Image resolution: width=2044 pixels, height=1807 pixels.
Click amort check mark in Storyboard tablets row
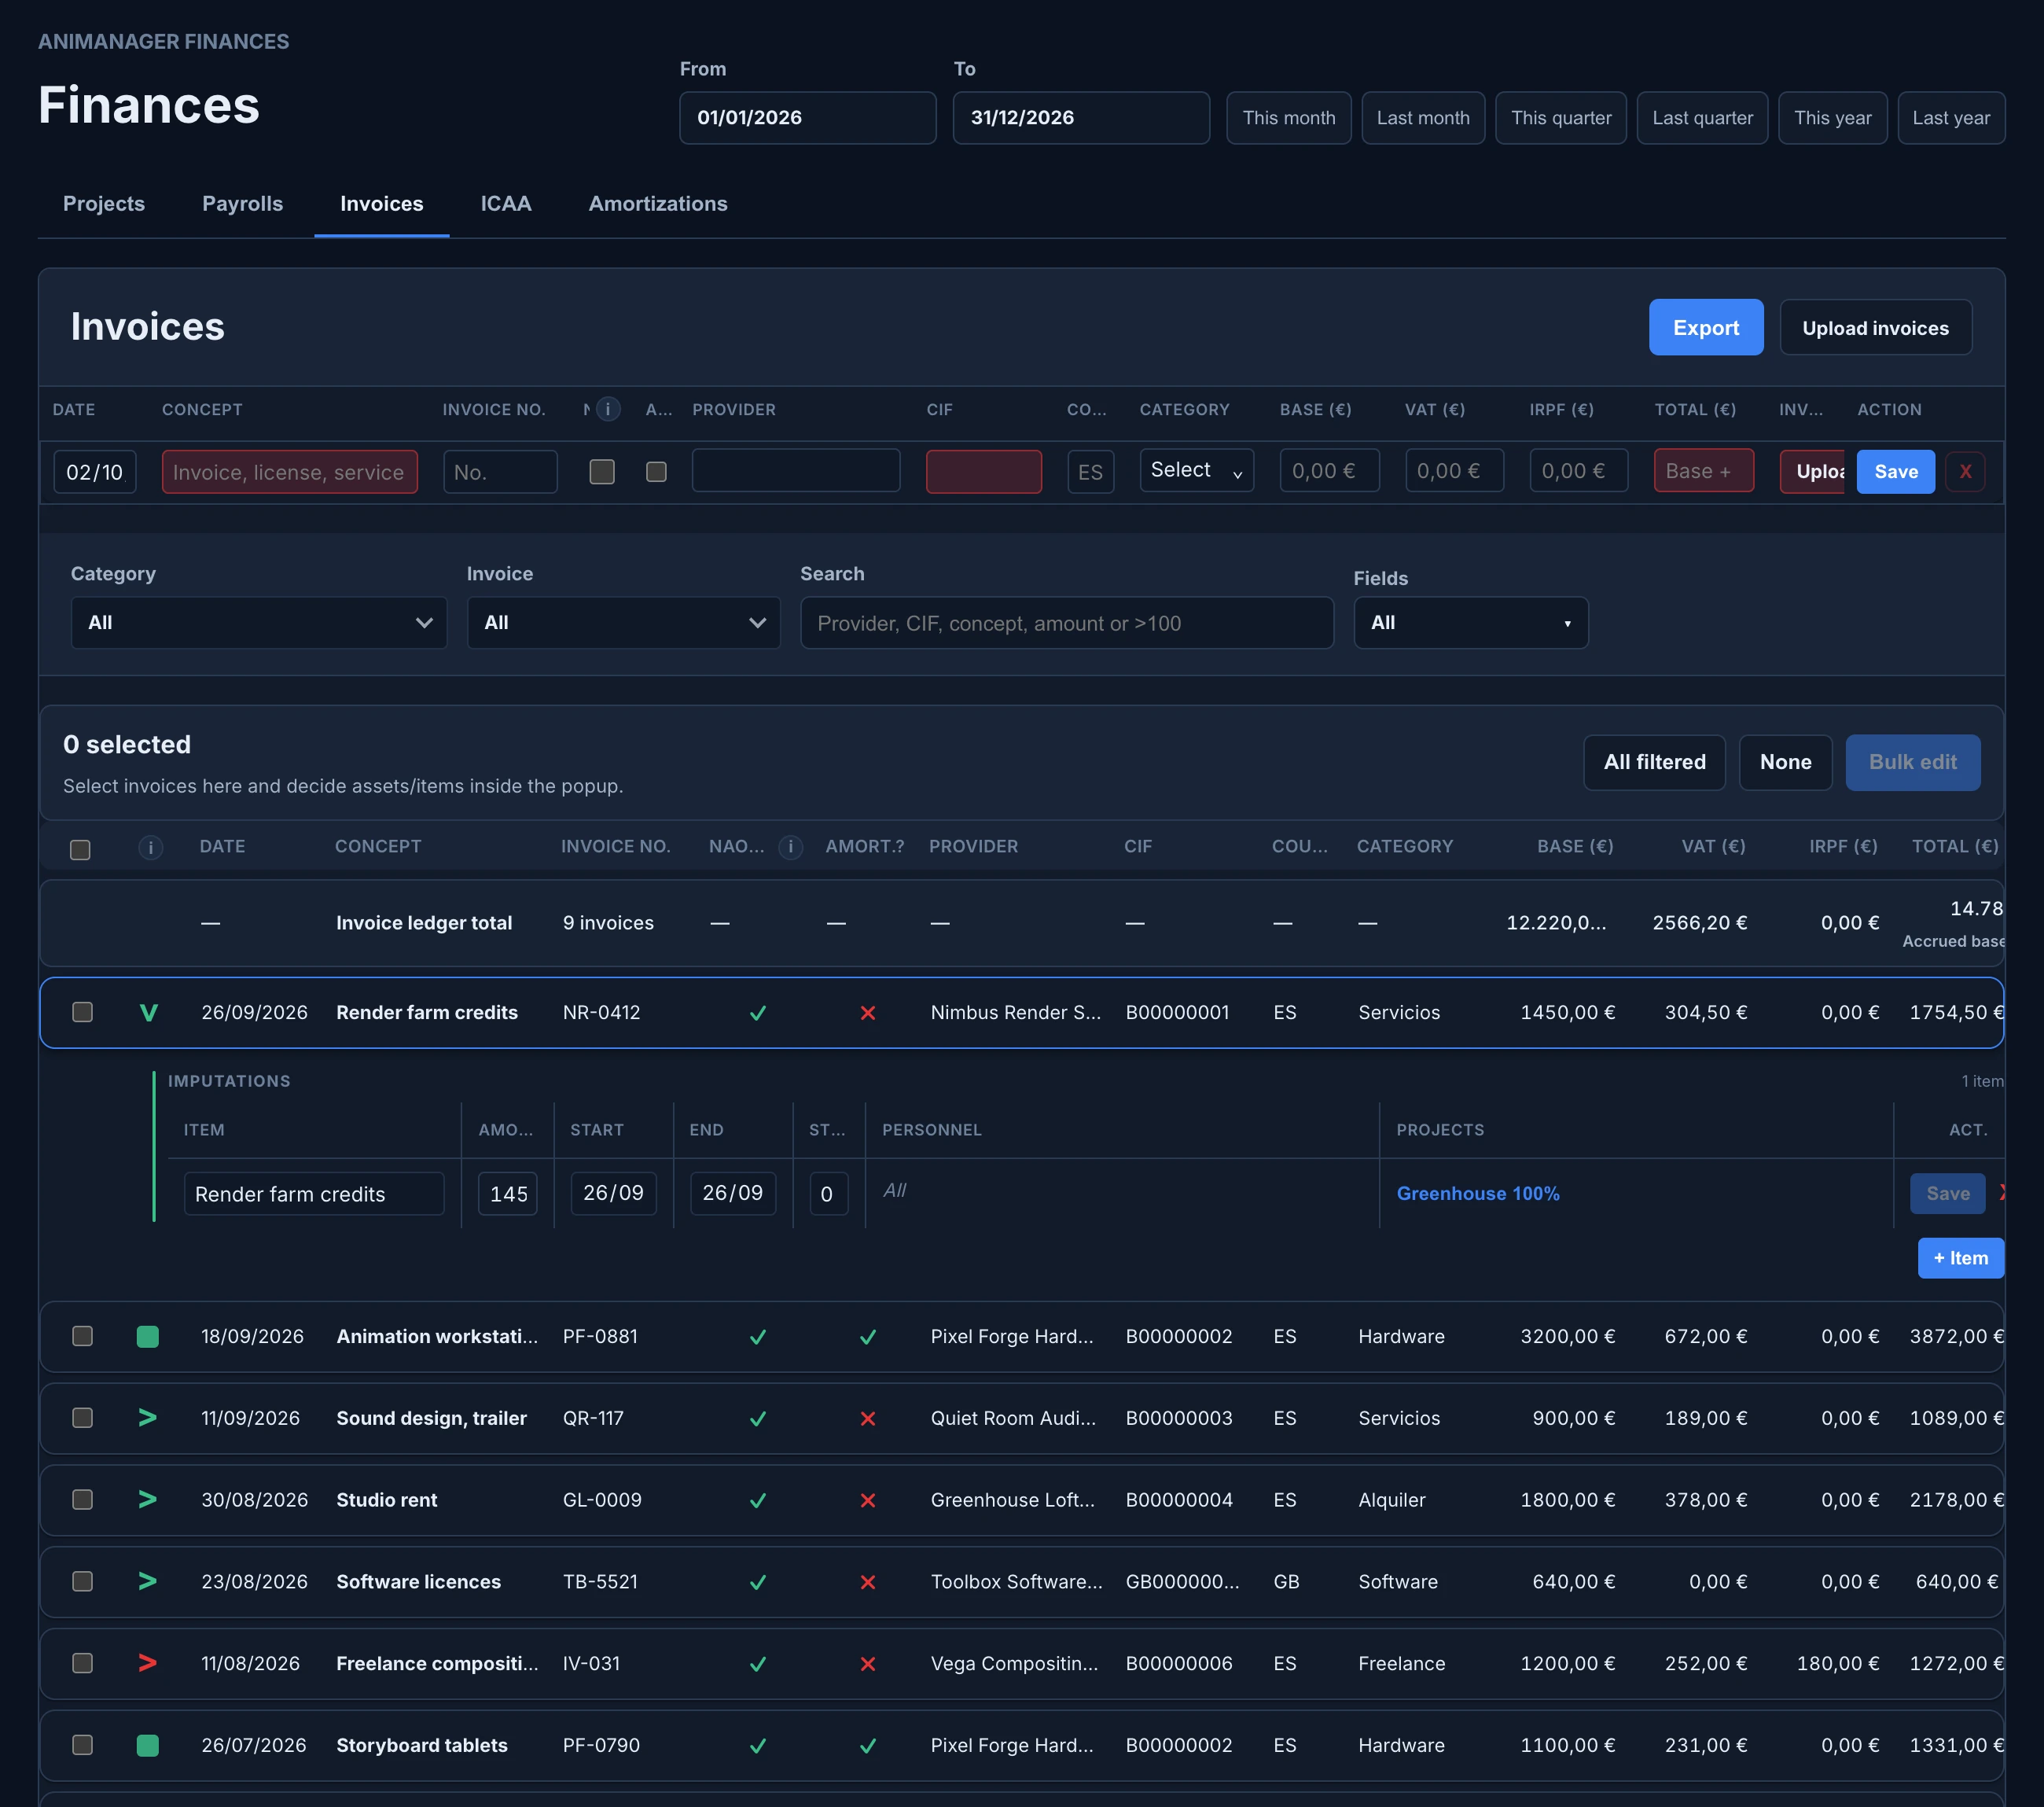(868, 1746)
